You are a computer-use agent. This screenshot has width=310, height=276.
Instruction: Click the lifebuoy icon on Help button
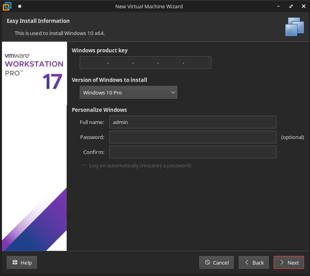click(15, 263)
